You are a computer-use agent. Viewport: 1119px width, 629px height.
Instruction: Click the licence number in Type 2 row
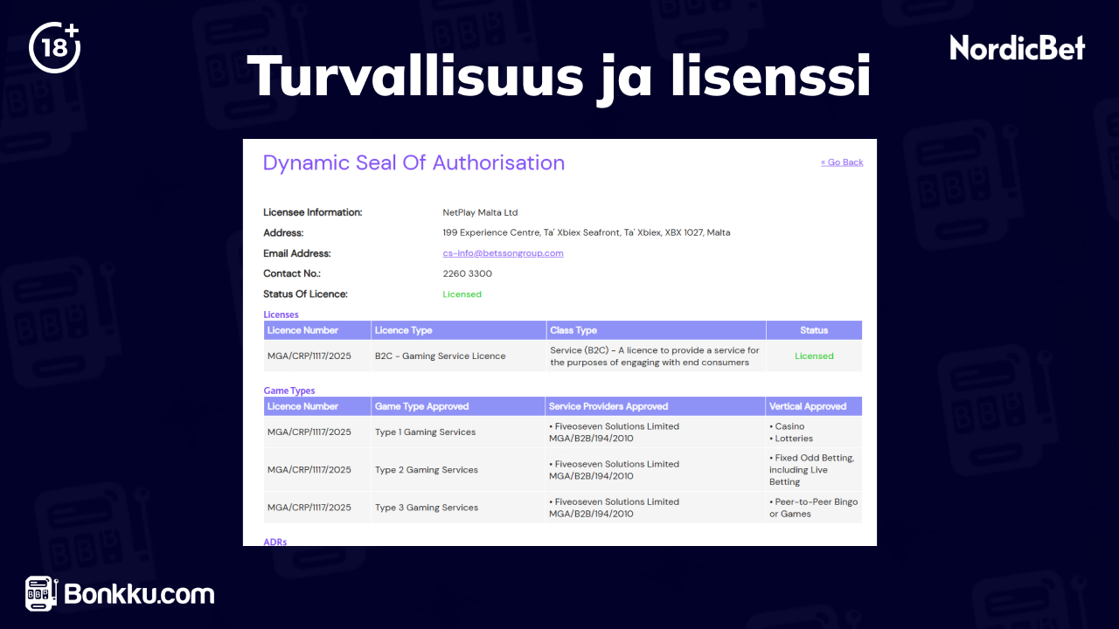tap(309, 470)
